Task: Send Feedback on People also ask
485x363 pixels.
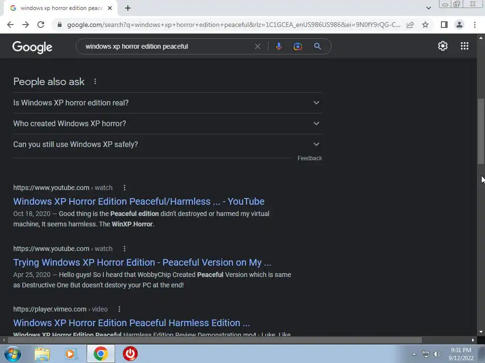Action: [310, 158]
